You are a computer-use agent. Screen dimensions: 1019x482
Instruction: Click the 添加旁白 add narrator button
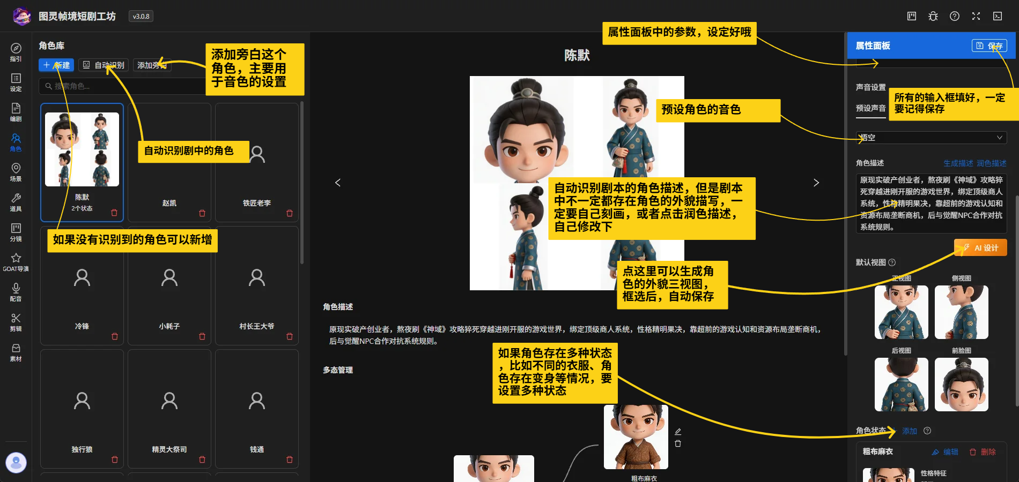(152, 65)
